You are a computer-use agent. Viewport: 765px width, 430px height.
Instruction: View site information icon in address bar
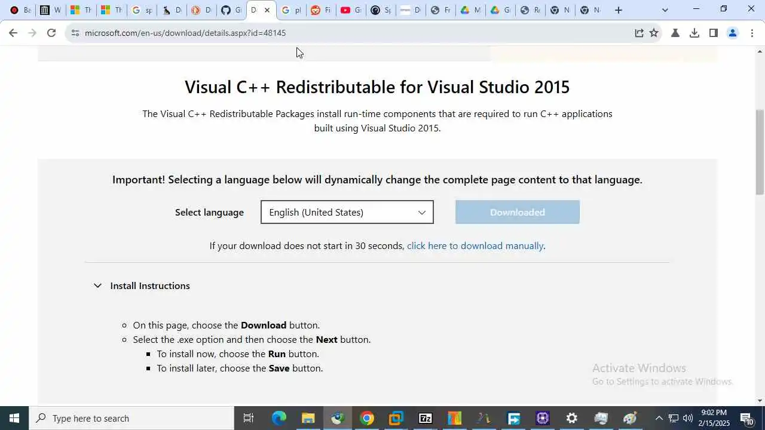click(75, 33)
